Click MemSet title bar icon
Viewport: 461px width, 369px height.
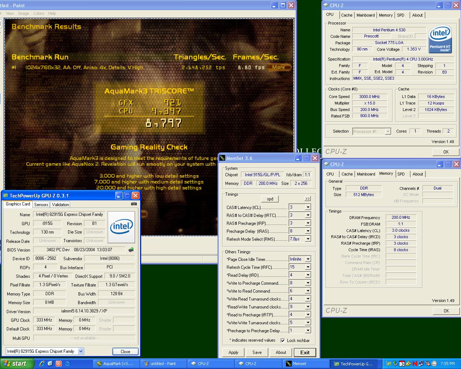point(222,158)
